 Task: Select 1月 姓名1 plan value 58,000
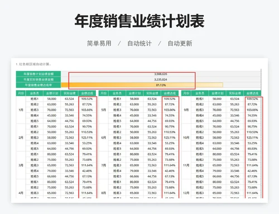pos(52,99)
